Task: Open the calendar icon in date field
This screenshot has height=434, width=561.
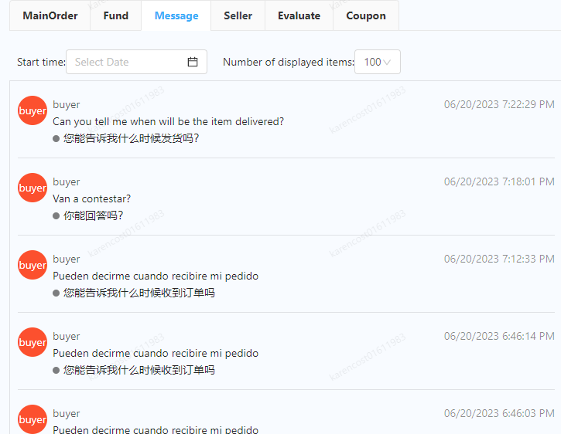Action: [193, 62]
